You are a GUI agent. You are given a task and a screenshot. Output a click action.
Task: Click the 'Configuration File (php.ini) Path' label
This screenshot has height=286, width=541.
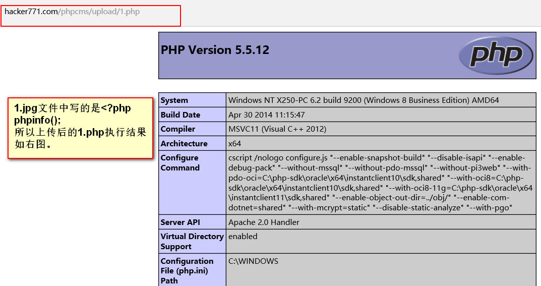coord(187,271)
